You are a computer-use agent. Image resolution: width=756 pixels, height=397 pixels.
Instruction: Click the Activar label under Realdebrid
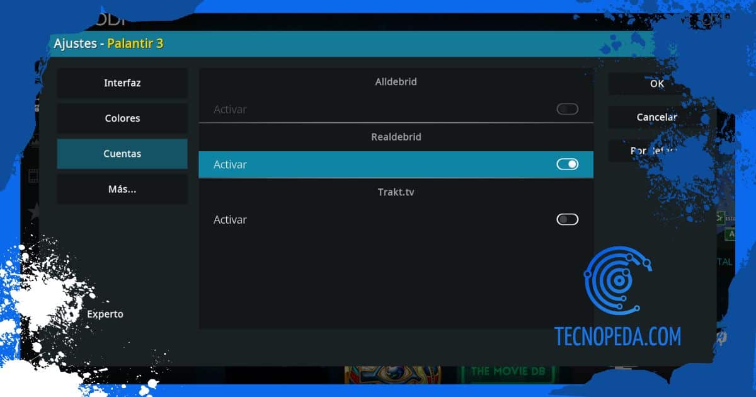[230, 164]
